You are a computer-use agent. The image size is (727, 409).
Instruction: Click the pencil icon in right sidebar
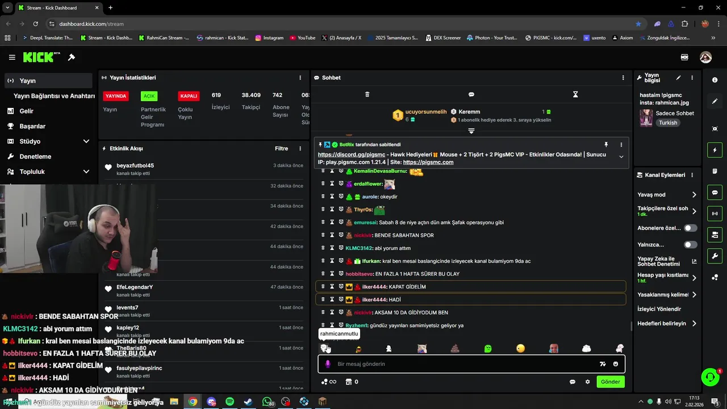715,101
